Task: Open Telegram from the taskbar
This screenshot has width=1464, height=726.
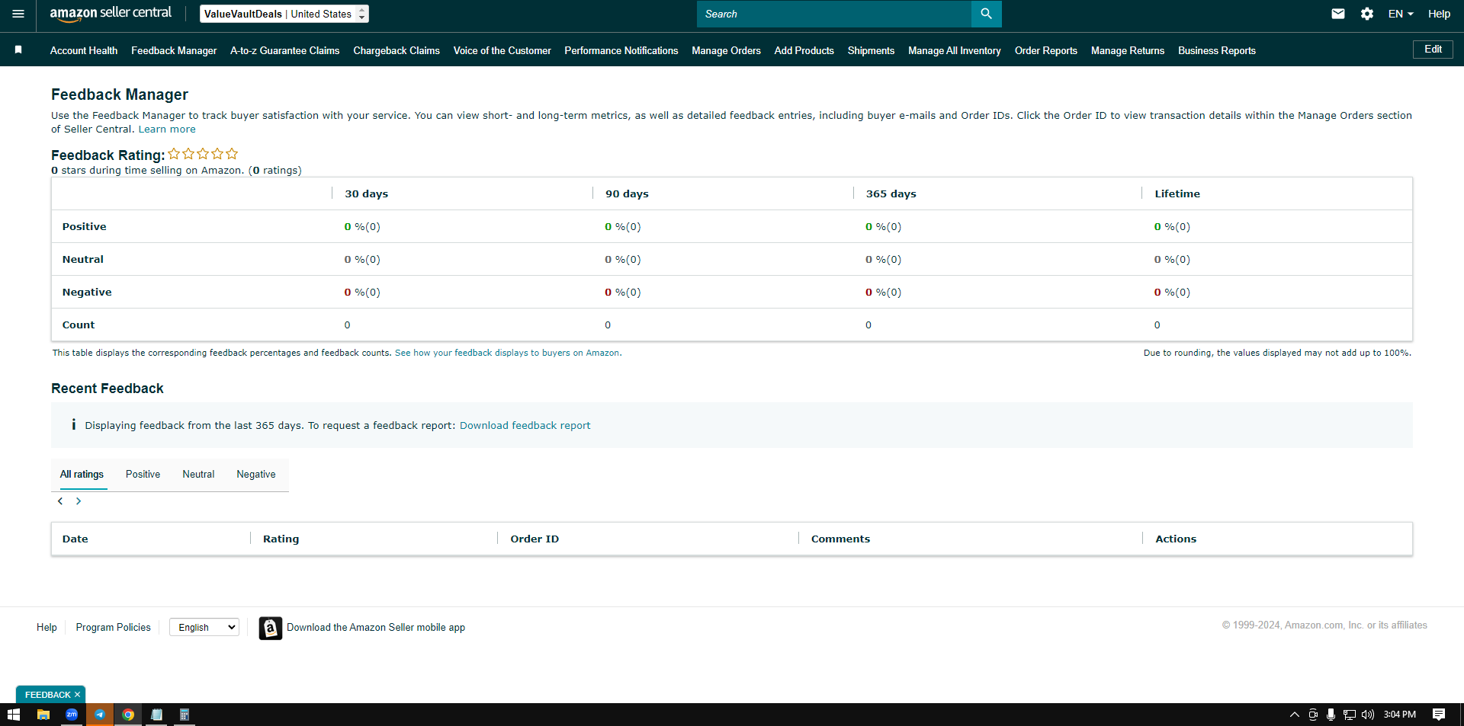Action: [x=100, y=715]
